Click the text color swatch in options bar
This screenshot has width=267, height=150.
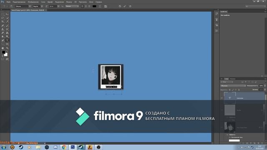(x=94, y=6)
